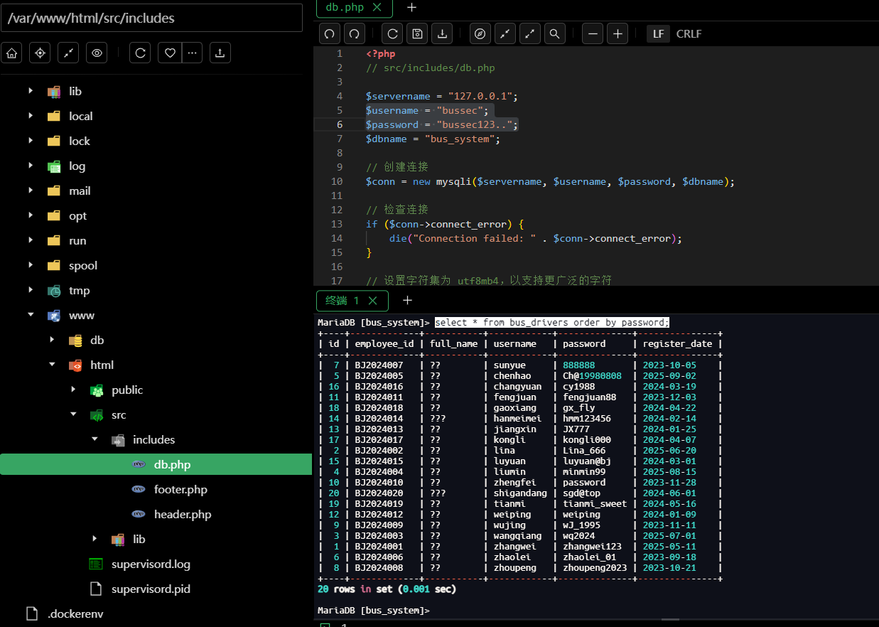This screenshot has height=627, width=879.
Task: Select LF line ending option
Action: pyautogui.click(x=658, y=33)
